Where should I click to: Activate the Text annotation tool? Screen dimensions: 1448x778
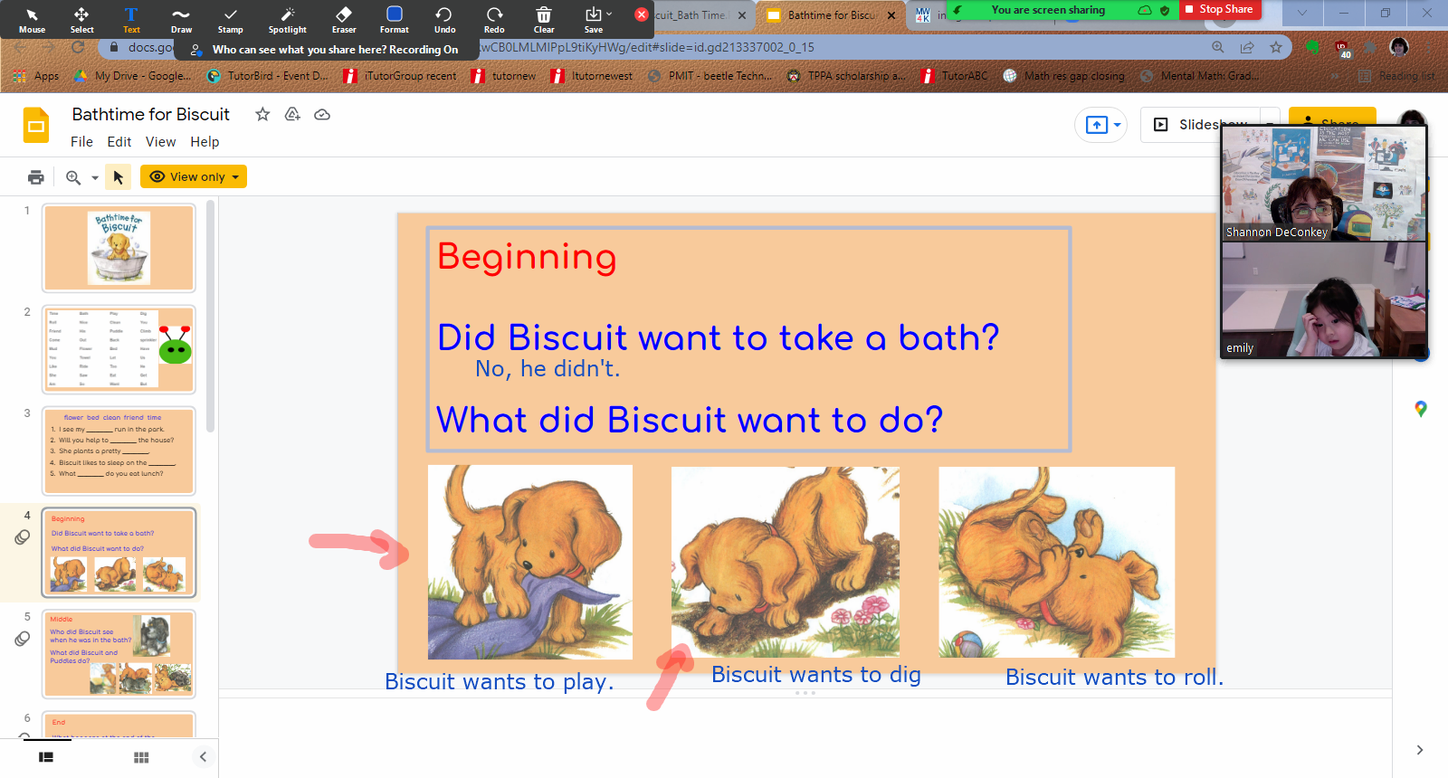131,20
